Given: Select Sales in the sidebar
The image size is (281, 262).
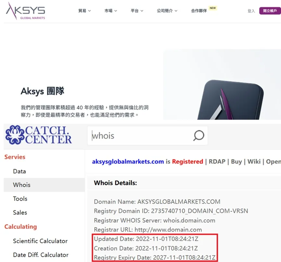Looking at the screenshot, I should pos(20,213).
